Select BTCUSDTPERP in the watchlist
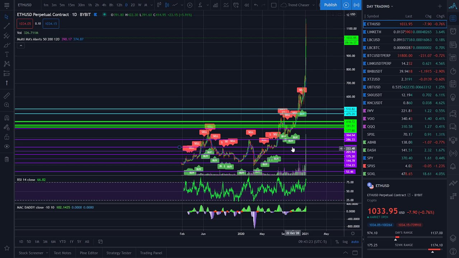 tap(405, 56)
